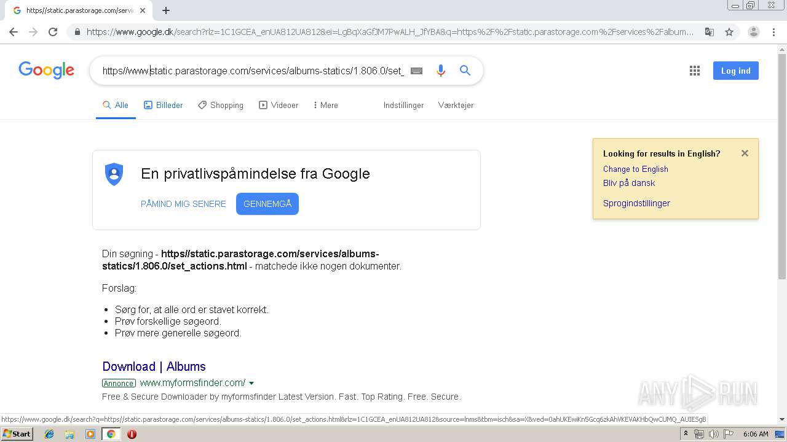Click the red security taskbar icon
Image resolution: width=787 pixels, height=442 pixels.
(132, 434)
